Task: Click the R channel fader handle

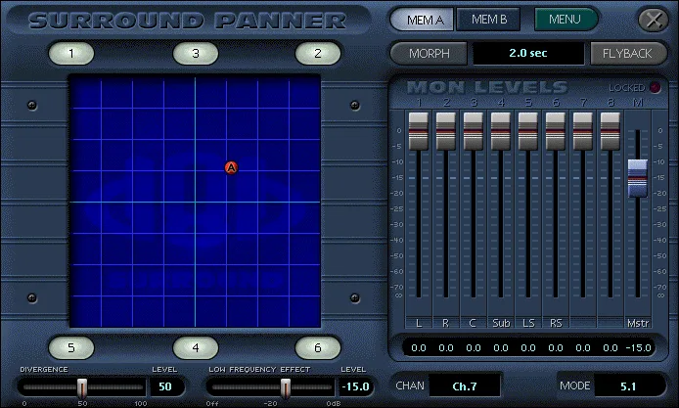Action: point(445,131)
